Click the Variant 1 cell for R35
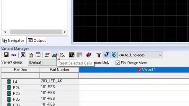This screenshot has width=189, height=106. [134, 99]
